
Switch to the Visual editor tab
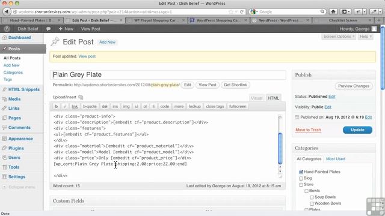point(257,98)
